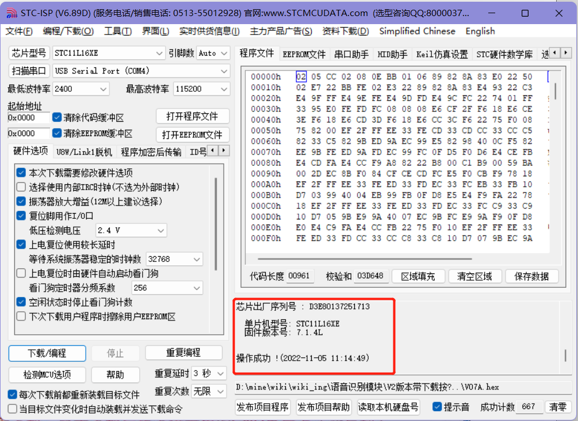
Task: Switch to 程序加密后传输 tab
Action: tap(151, 152)
